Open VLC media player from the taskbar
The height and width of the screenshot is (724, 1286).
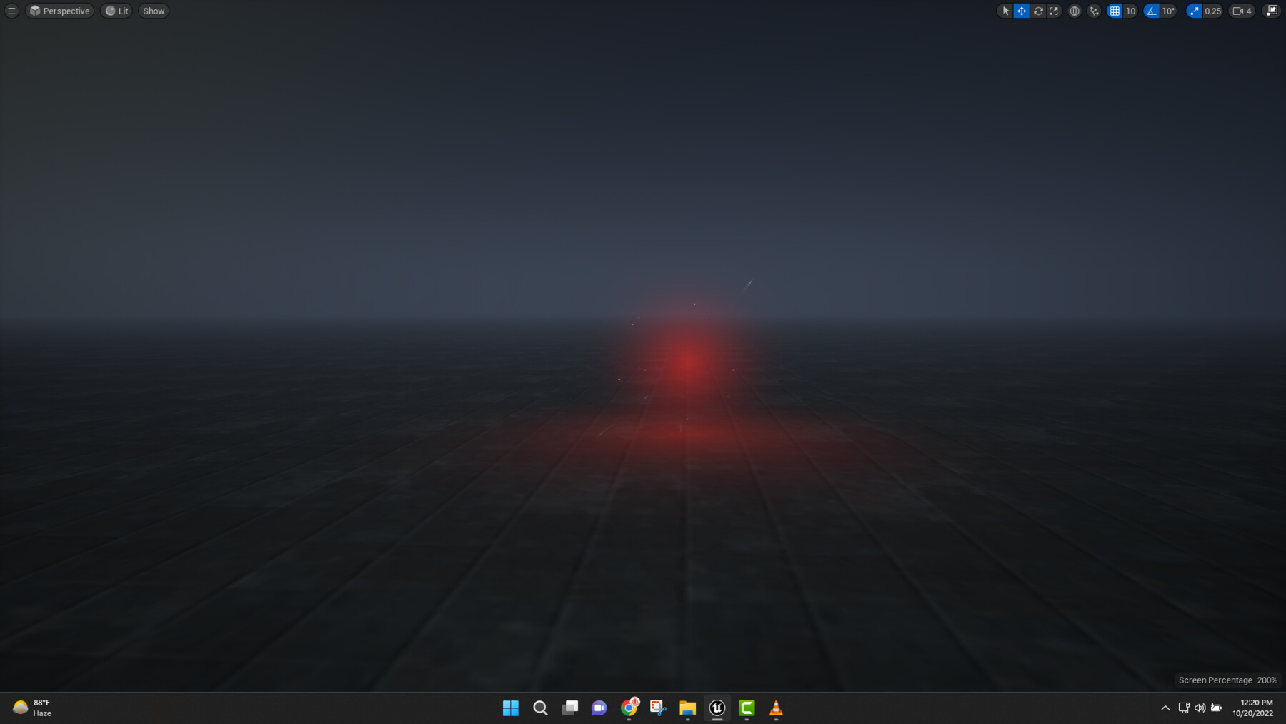[776, 708]
